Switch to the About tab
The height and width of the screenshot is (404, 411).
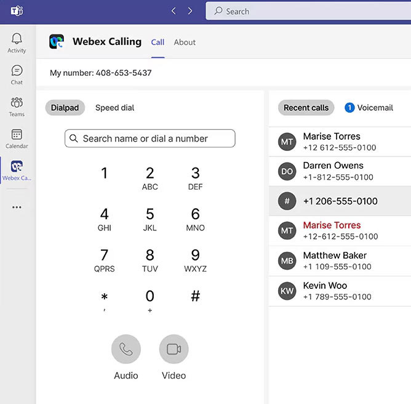pyautogui.click(x=185, y=42)
